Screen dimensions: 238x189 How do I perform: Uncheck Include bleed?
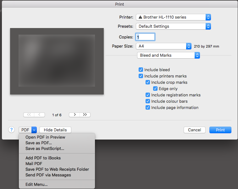click(x=141, y=70)
